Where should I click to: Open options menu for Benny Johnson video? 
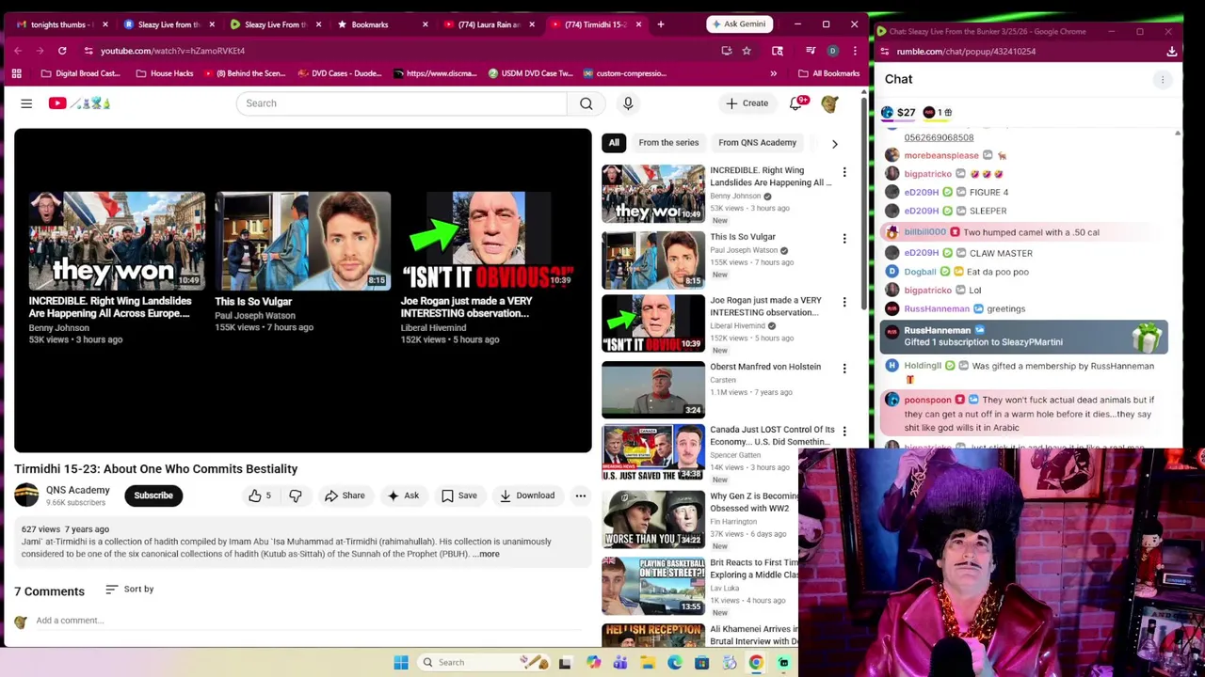point(844,172)
